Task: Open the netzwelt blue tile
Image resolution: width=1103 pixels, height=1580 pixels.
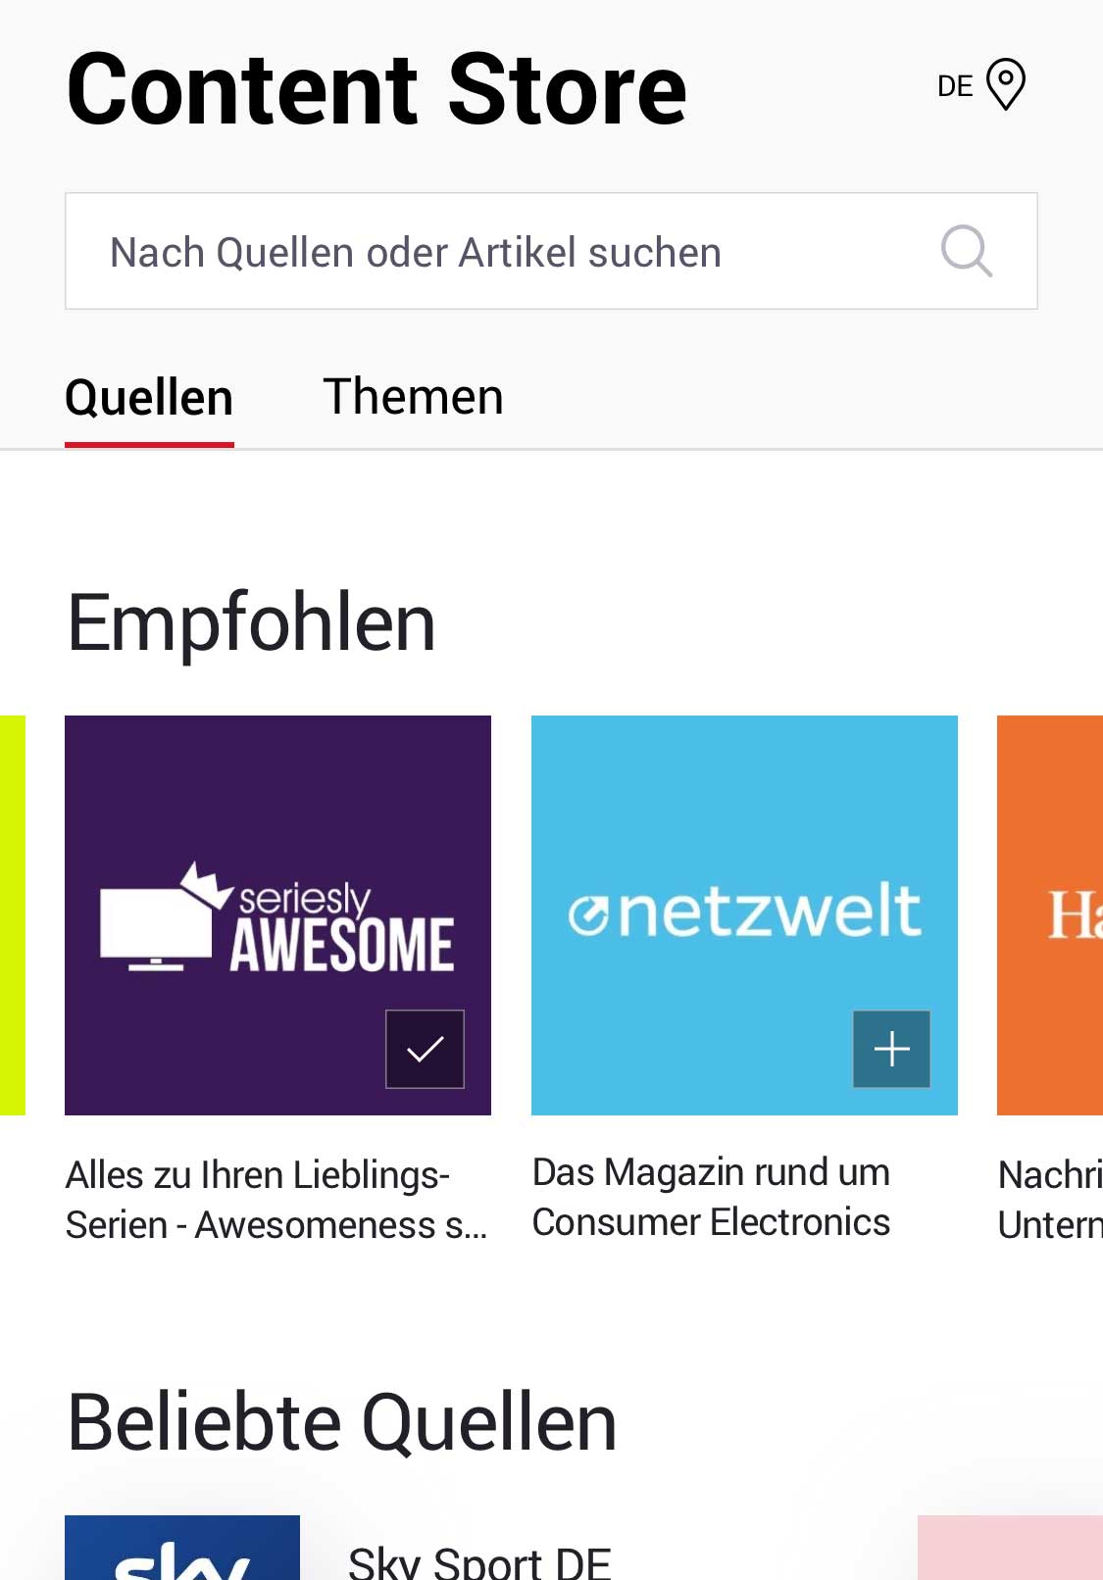Action: pos(744,915)
